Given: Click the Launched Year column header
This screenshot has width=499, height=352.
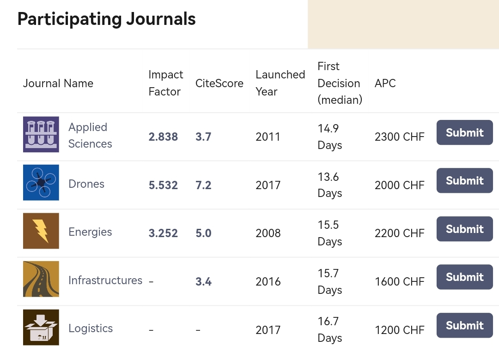Looking at the screenshot, I should click(280, 83).
